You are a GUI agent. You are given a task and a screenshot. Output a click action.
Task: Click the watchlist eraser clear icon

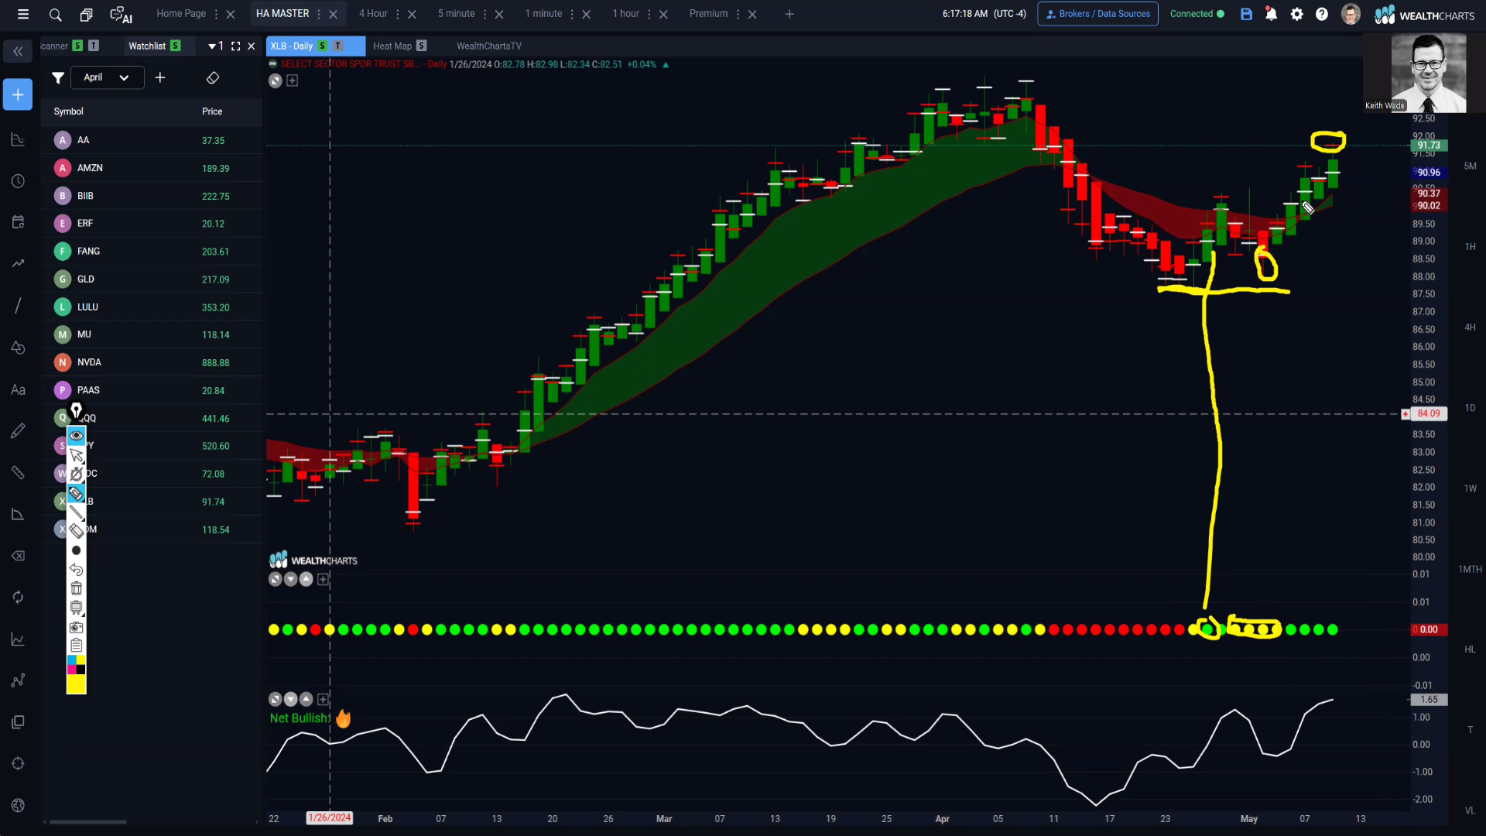pyautogui.click(x=213, y=77)
